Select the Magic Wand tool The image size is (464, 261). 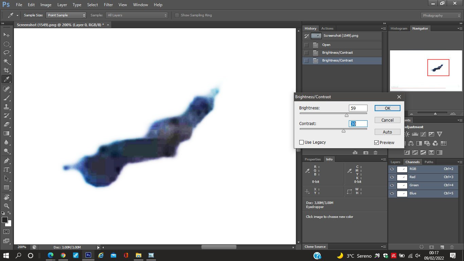6,62
